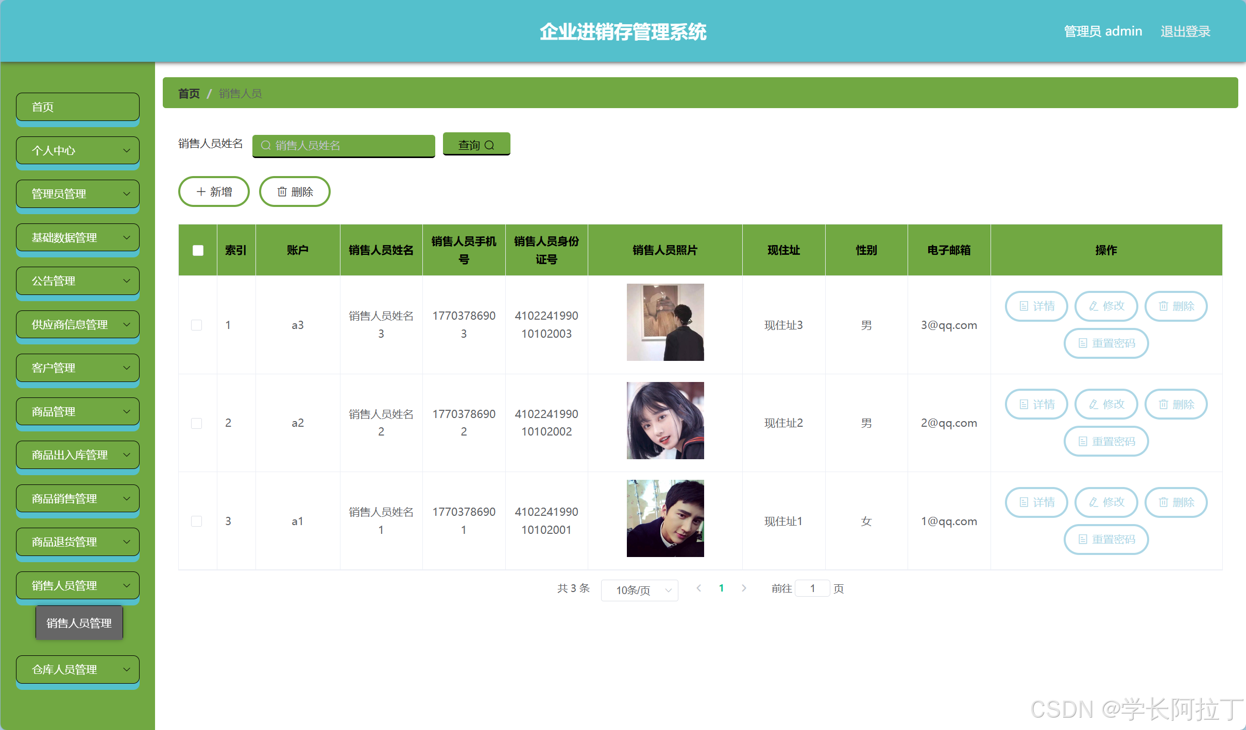Click trash 删除 for account a1 row
Screen dimensions: 1246x730
pyautogui.click(x=1175, y=502)
